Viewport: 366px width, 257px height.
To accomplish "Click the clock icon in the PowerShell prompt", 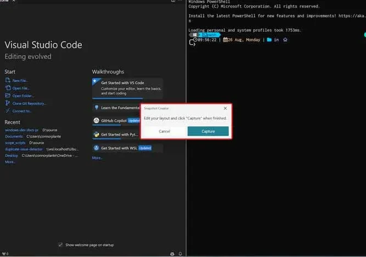I will point(195,39).
